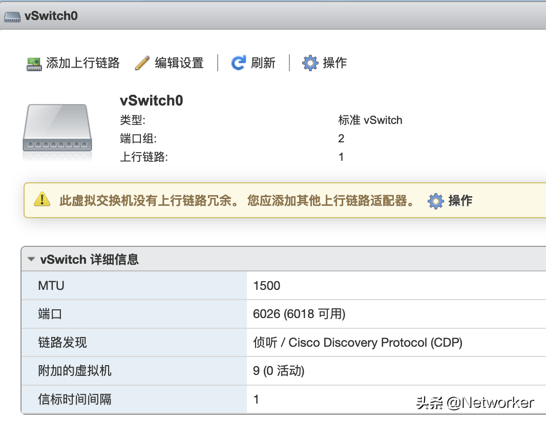The image size is (546, 422).
Task: Open 添加上行链路 from the toolbar
Action: pos(73,63)
